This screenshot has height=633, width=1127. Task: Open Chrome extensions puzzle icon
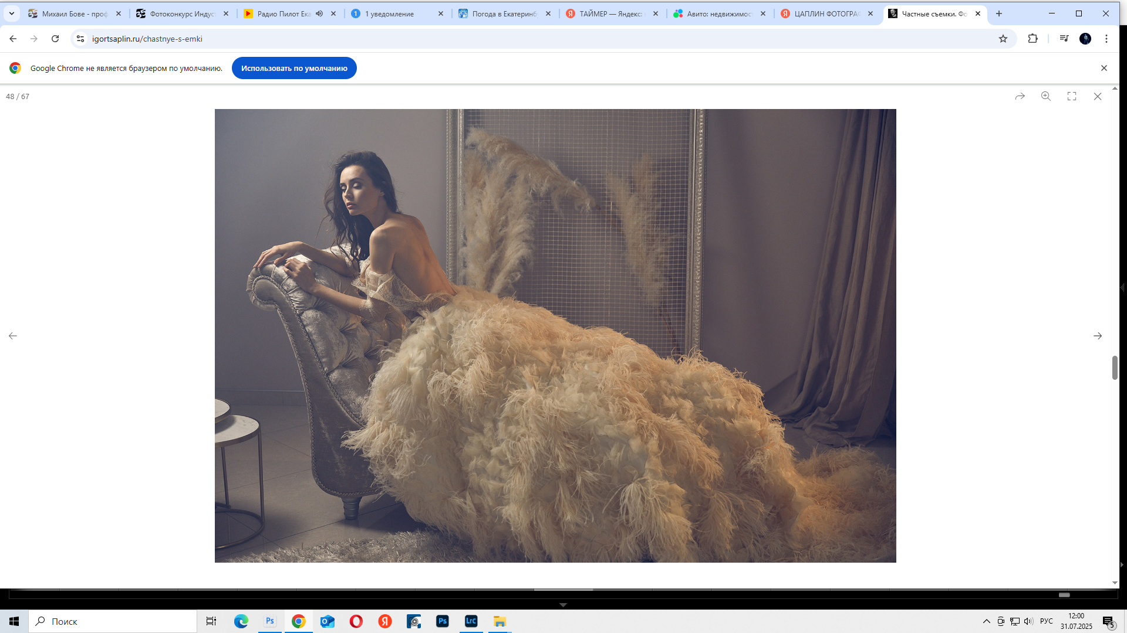(1032, 39)
